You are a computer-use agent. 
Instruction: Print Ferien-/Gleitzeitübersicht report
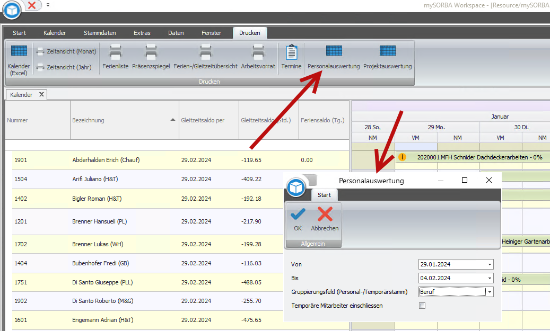pos(206,56)
